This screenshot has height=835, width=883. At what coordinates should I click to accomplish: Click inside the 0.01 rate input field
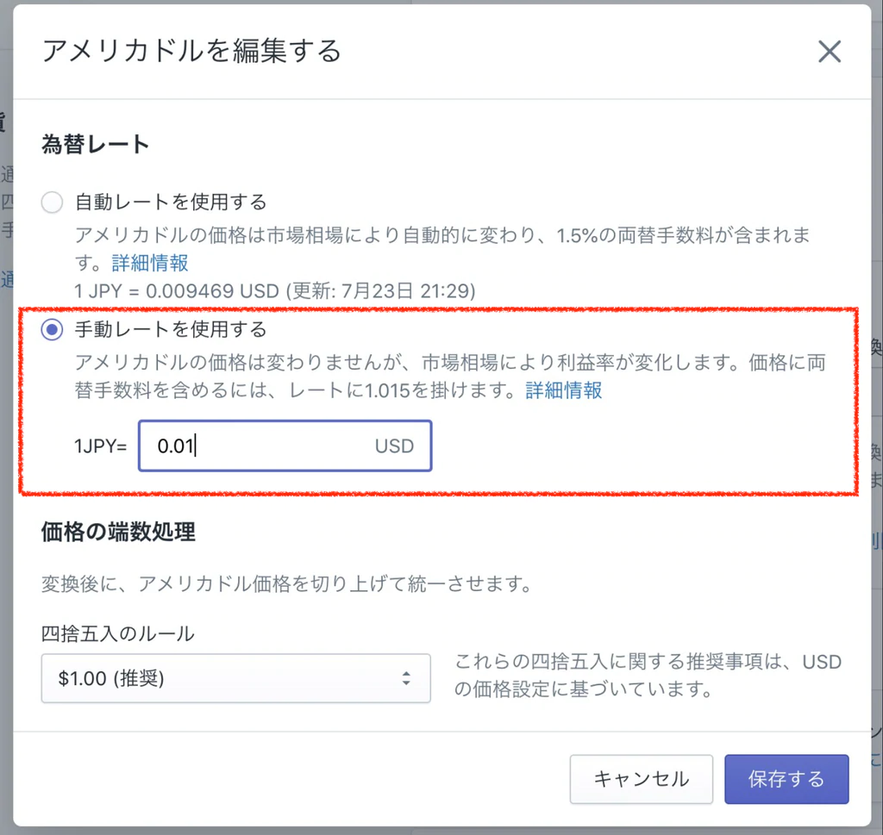point(241,446)
